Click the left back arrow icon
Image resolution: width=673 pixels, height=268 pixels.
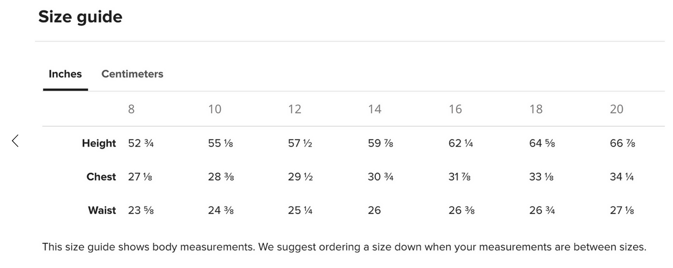click(15, 141)
